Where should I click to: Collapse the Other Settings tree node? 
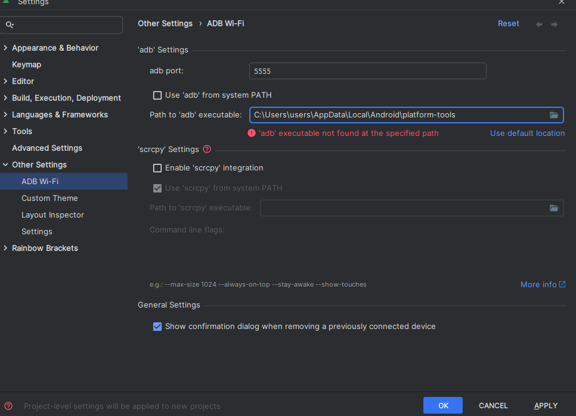pyautogui.click(x=6, y=164)
